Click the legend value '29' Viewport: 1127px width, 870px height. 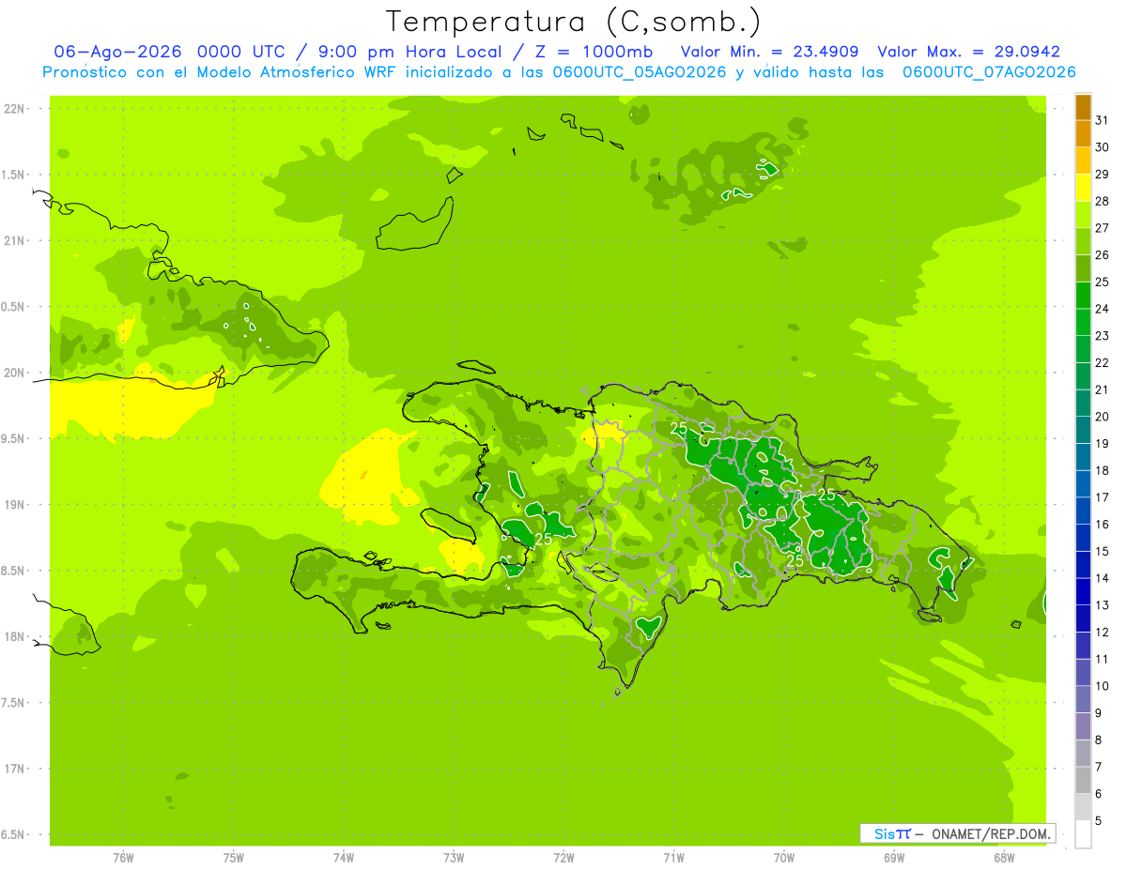click(1103, 175)
